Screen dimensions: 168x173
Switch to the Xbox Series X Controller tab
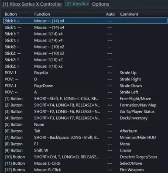(x=32, y=4)
